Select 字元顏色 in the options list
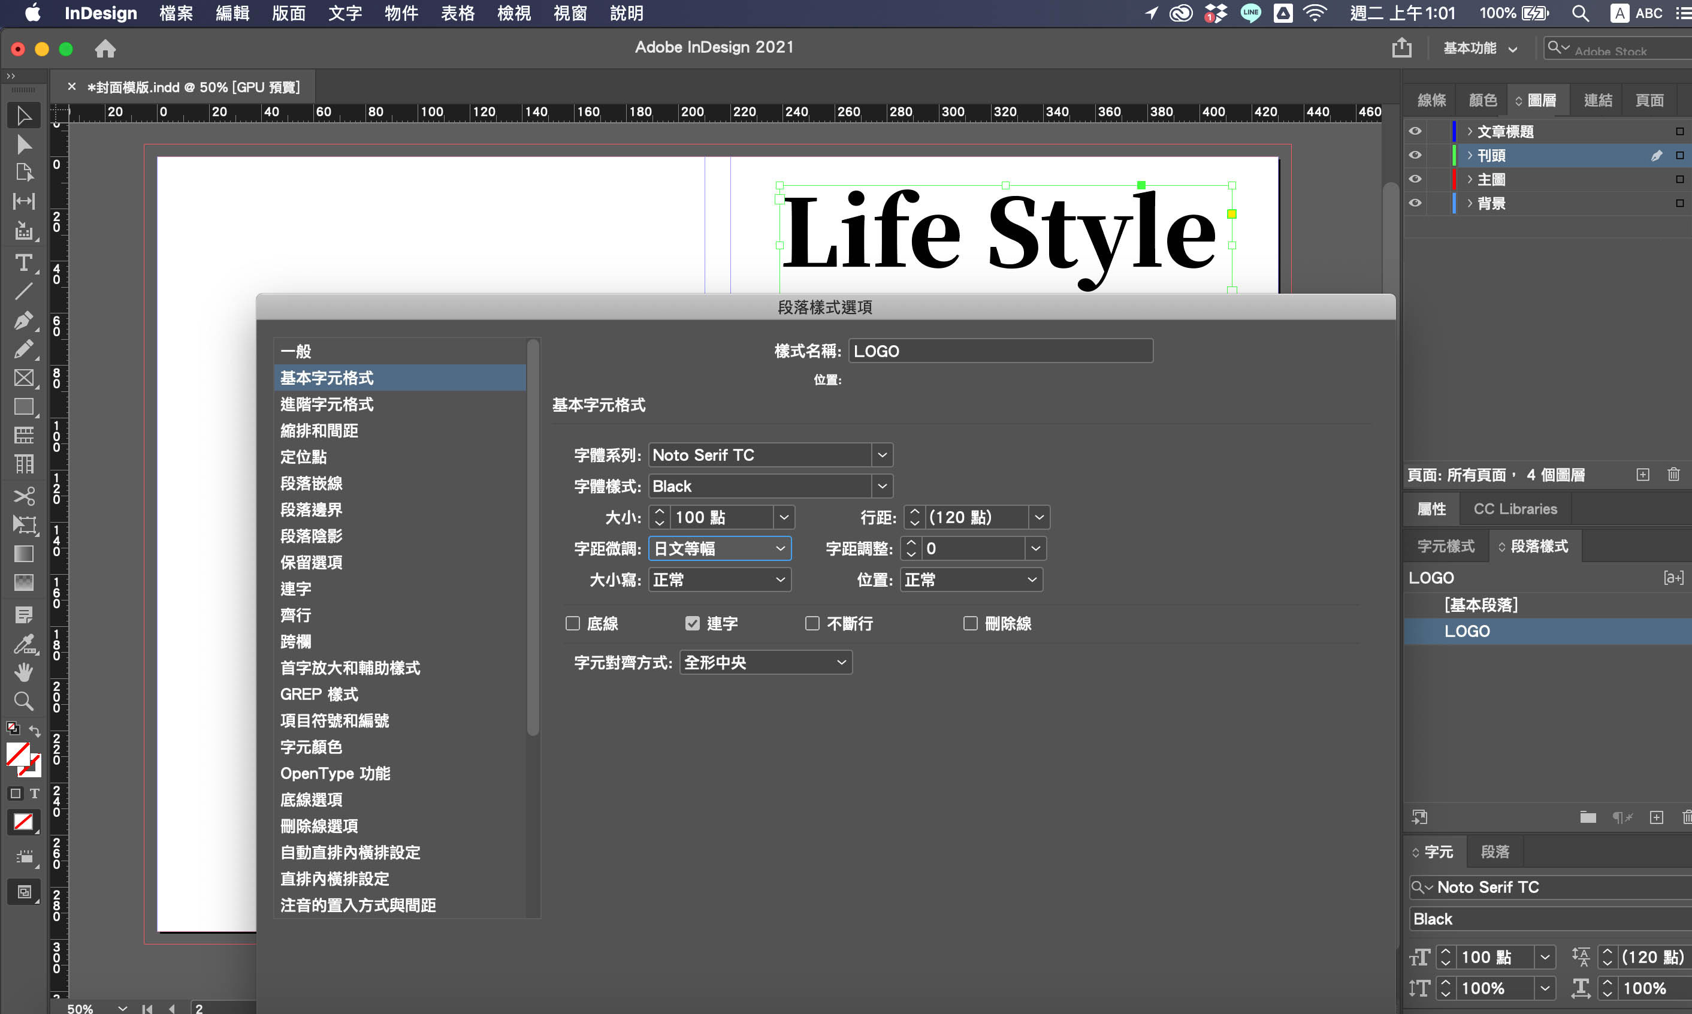 tap(311, 747)
